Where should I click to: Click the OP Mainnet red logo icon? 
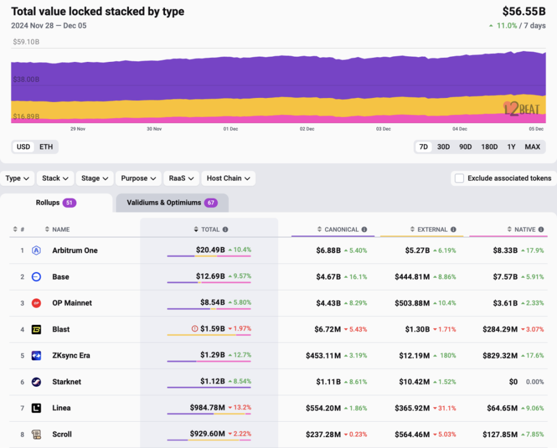pyautogui.click(x=36, y=303)
